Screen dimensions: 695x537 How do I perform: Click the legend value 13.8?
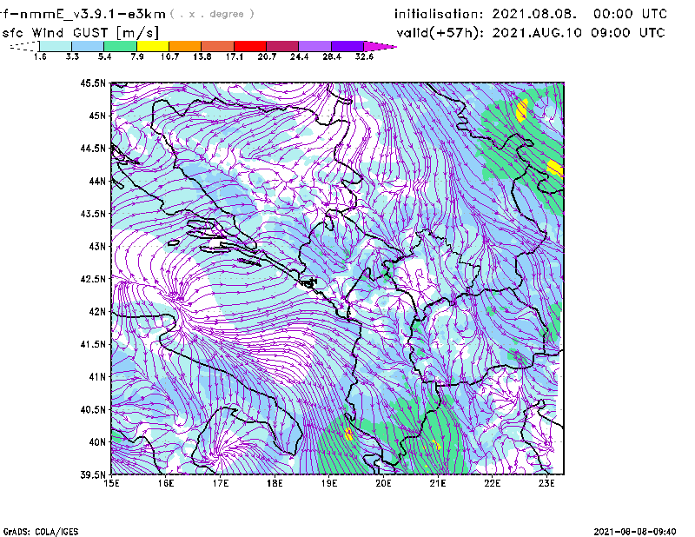pos(202,56)
